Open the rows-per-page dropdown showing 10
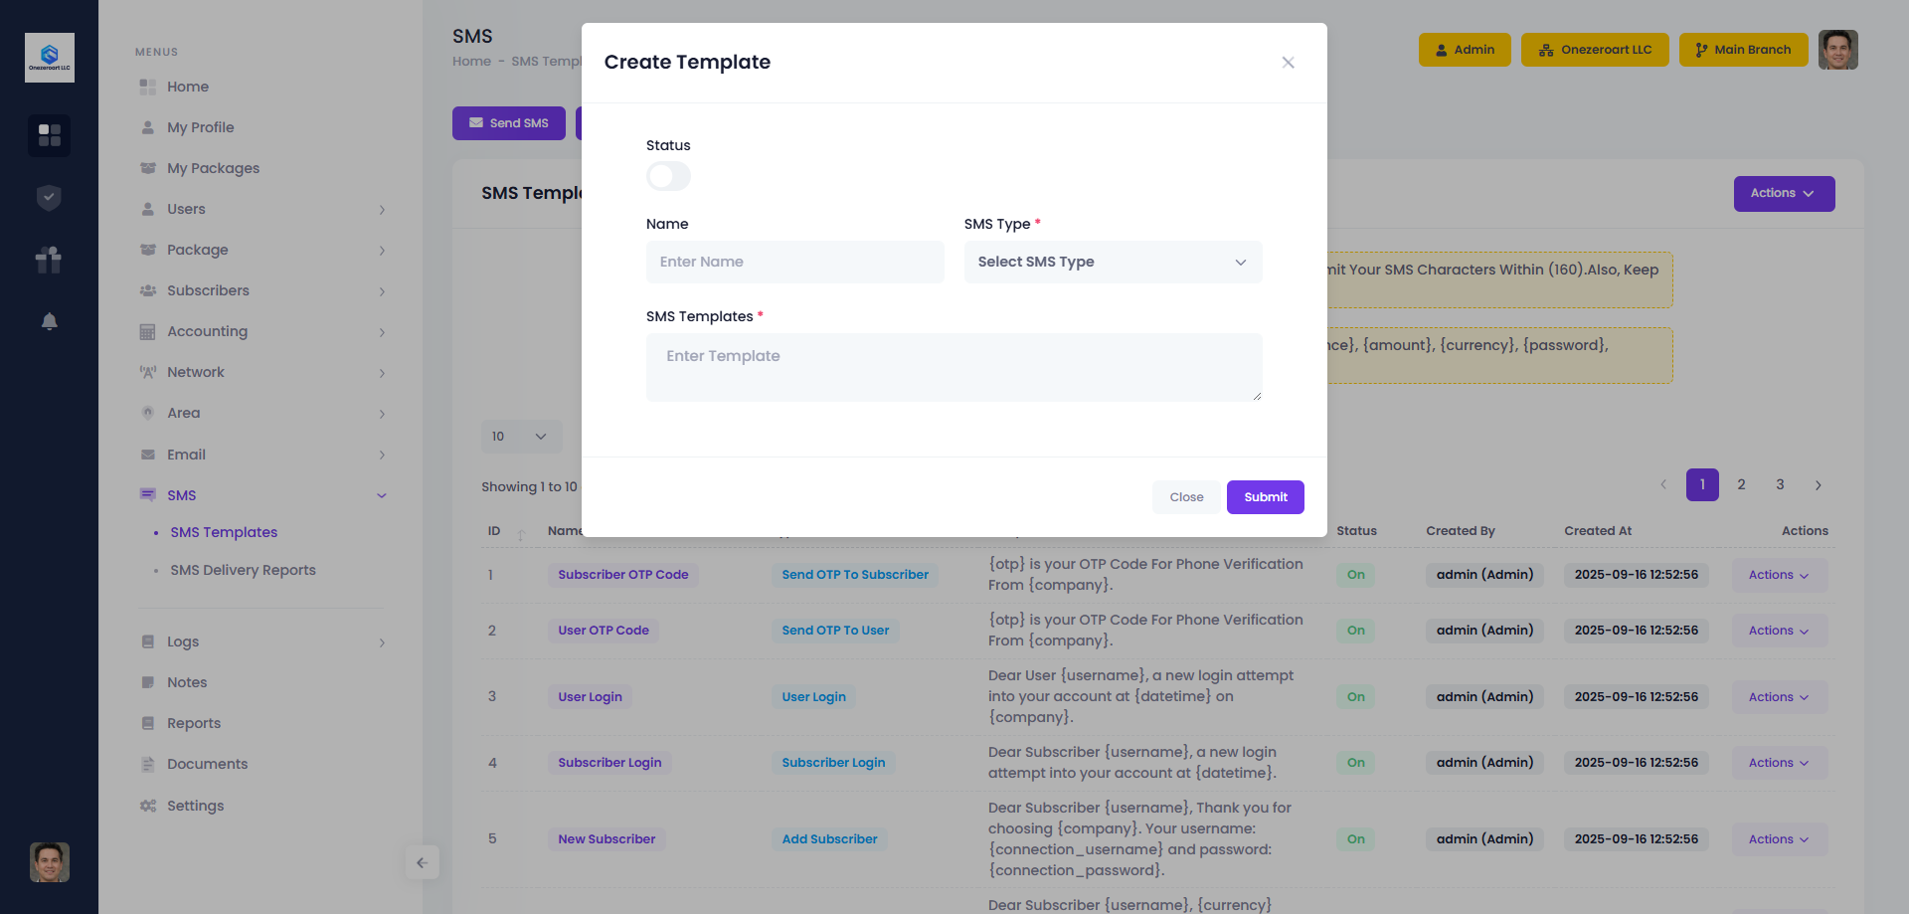The height and width of the screenshot is (914, 1909). coord(521,437)
